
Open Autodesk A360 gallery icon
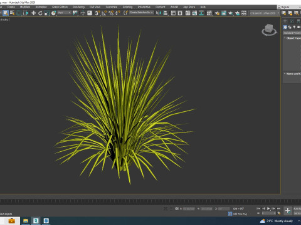(x=244, y=13)
